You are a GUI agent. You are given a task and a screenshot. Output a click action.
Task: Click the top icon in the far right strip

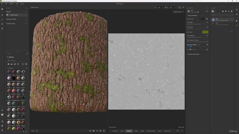[237, 10]
